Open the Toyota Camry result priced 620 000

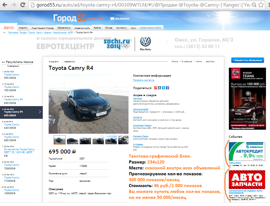coord(12,124)
